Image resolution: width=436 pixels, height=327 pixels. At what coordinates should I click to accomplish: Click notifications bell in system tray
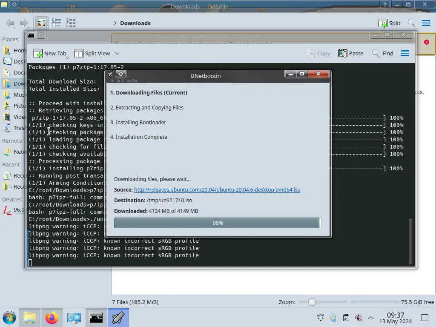(x=321, y=318)
